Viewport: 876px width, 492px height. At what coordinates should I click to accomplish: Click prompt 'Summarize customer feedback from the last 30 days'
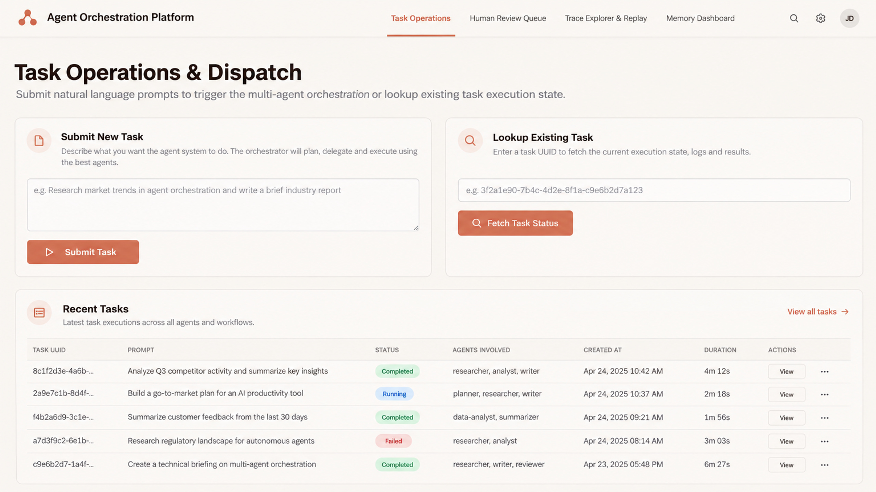[217, 417]
